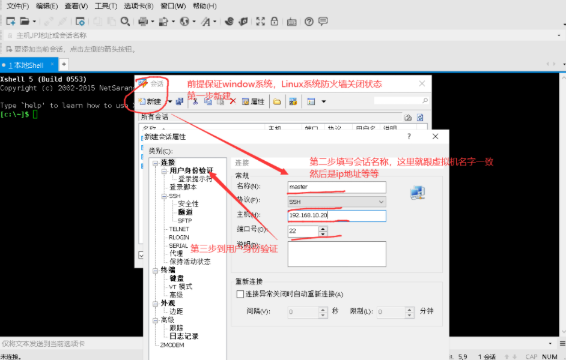This screenshot has height=360, width=566.
Task: Open session 属性 (Properties)
Action: click(x=252, y=101)
